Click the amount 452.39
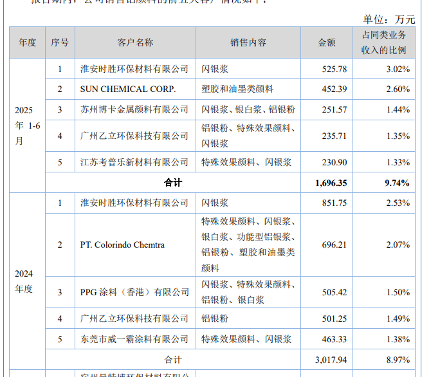This screenshot has width=440, height=377. click(x=335, y=89)
